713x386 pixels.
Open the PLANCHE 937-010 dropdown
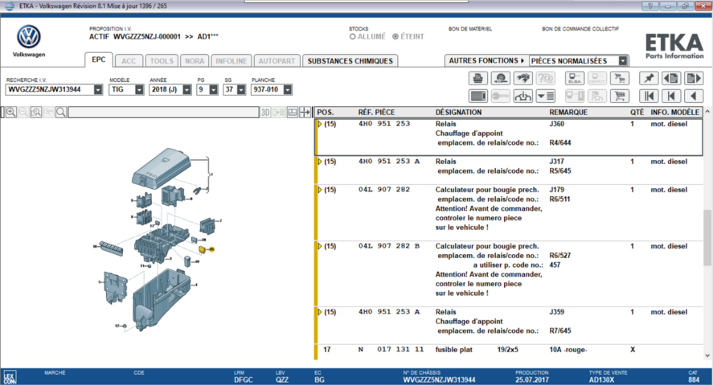click(x=288, y=90)
